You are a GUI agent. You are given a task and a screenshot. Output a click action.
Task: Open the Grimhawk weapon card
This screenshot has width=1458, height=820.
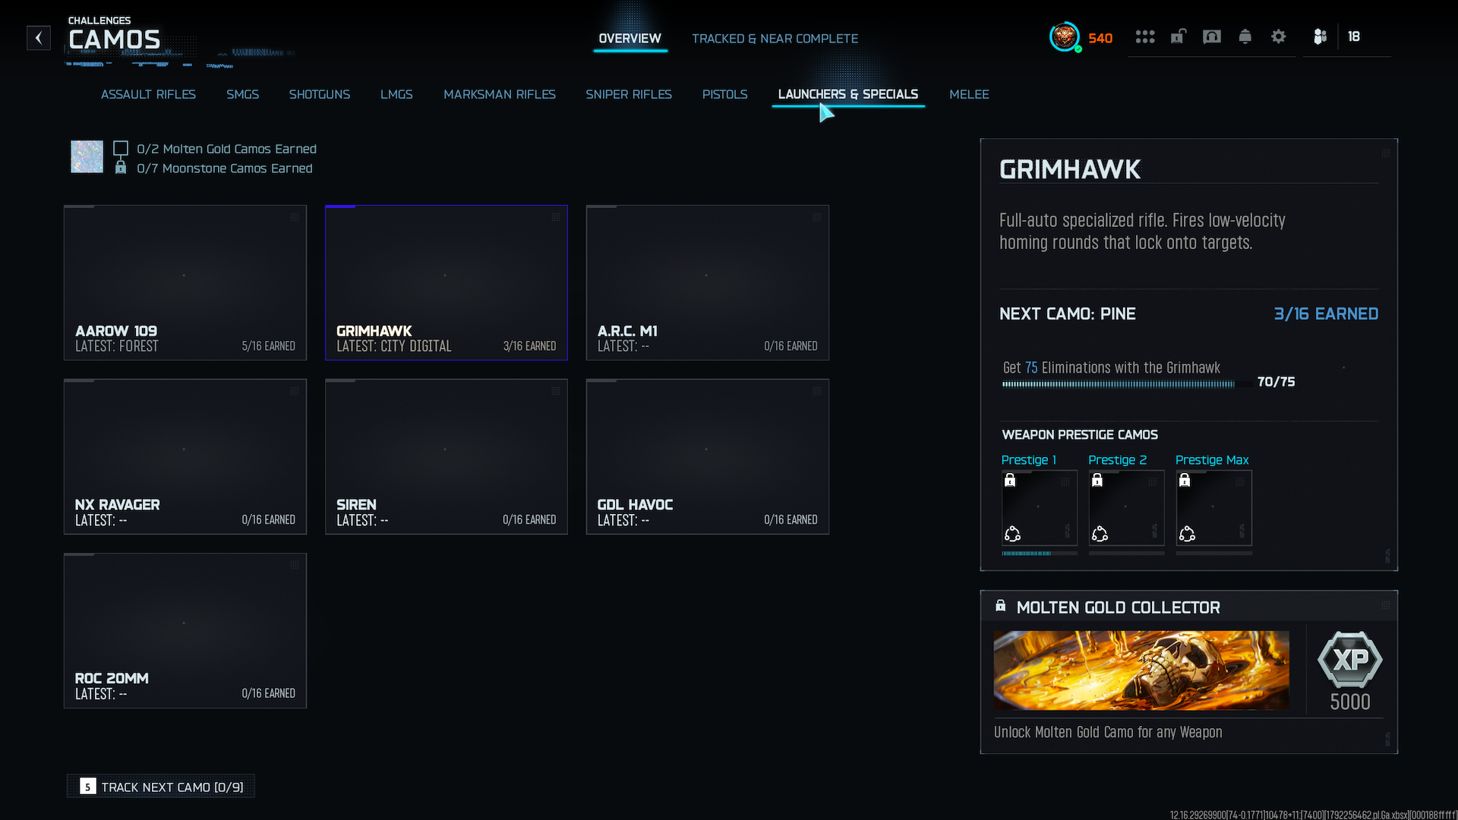[x=447, y=282]
